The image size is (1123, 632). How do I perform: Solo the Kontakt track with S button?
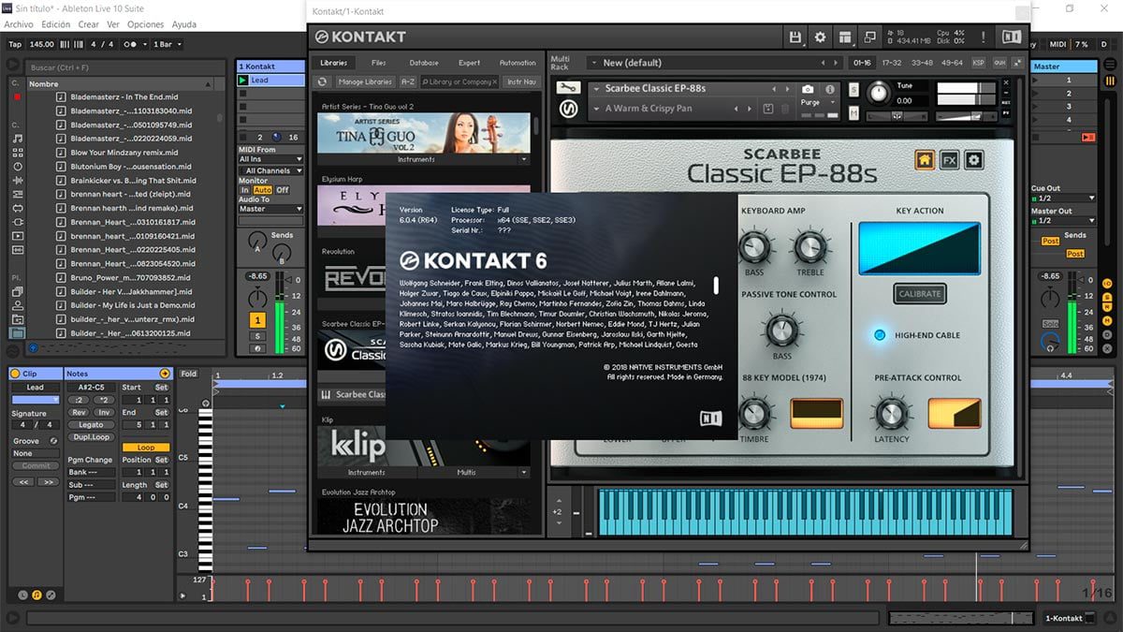[x=257, y=336]
